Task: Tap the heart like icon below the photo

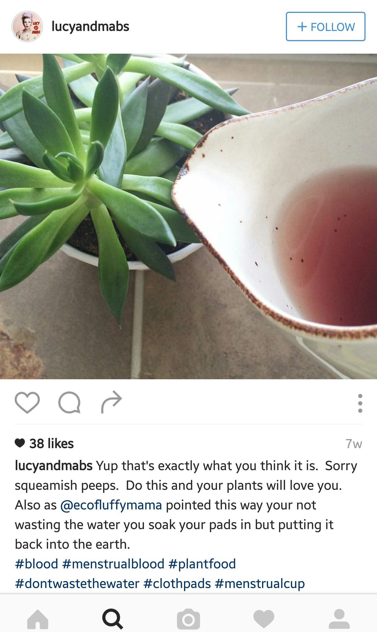Action: (x=27, y=403)
